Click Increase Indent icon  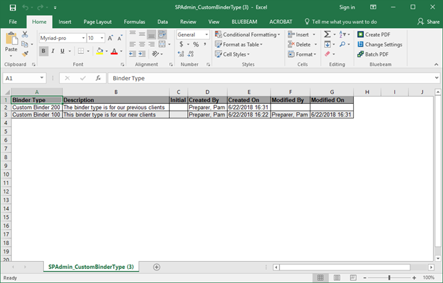coord(142,54)
